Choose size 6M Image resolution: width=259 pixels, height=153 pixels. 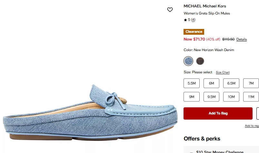coord(212,83)
